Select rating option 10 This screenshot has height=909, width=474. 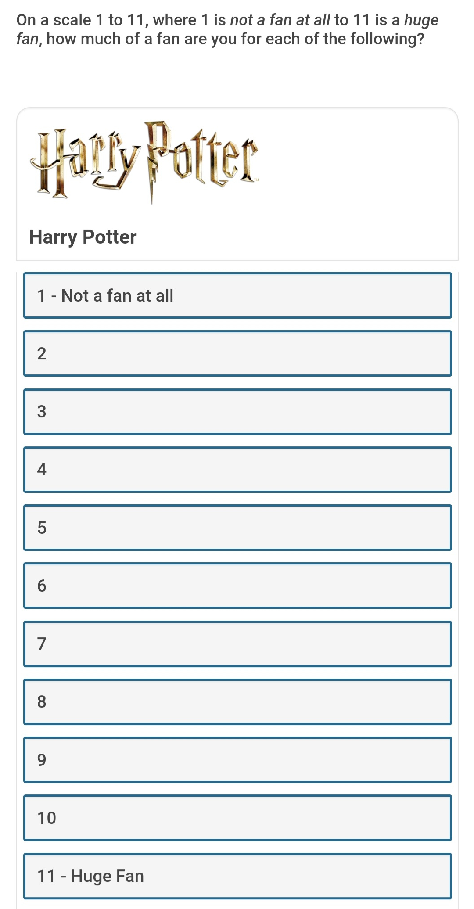pos(237,818)
